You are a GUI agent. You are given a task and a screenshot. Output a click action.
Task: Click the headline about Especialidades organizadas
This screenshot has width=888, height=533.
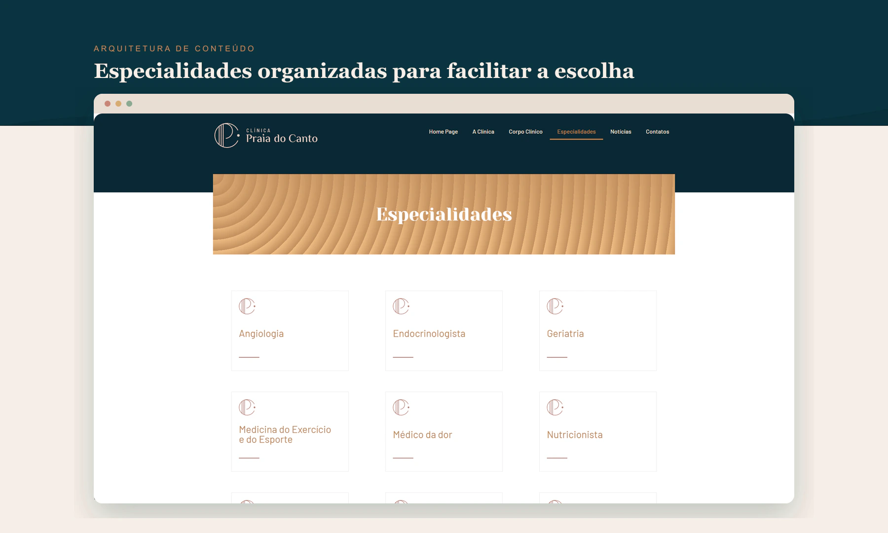[364, 71]
